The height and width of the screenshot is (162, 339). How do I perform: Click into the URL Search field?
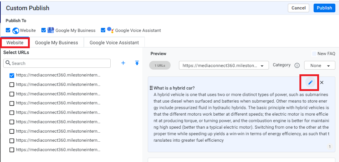pos(57,63)
